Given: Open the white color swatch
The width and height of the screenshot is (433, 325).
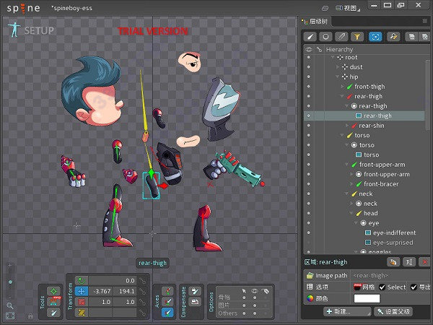Looking at the screenshot, I should (367, 298).
